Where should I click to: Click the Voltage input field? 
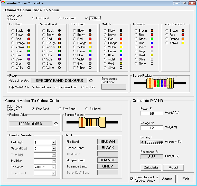coord(152,128)
